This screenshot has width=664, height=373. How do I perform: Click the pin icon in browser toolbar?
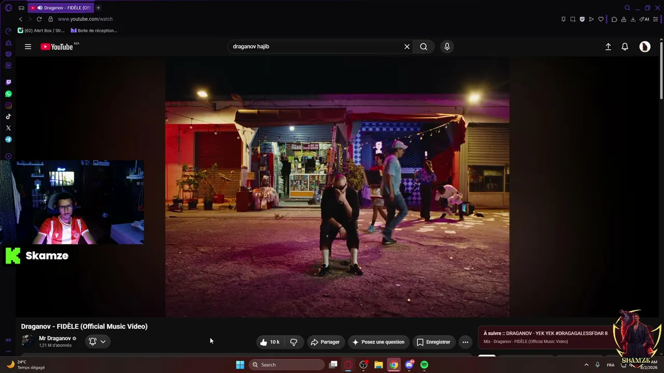pyautogui.click(x=563, y=19)
